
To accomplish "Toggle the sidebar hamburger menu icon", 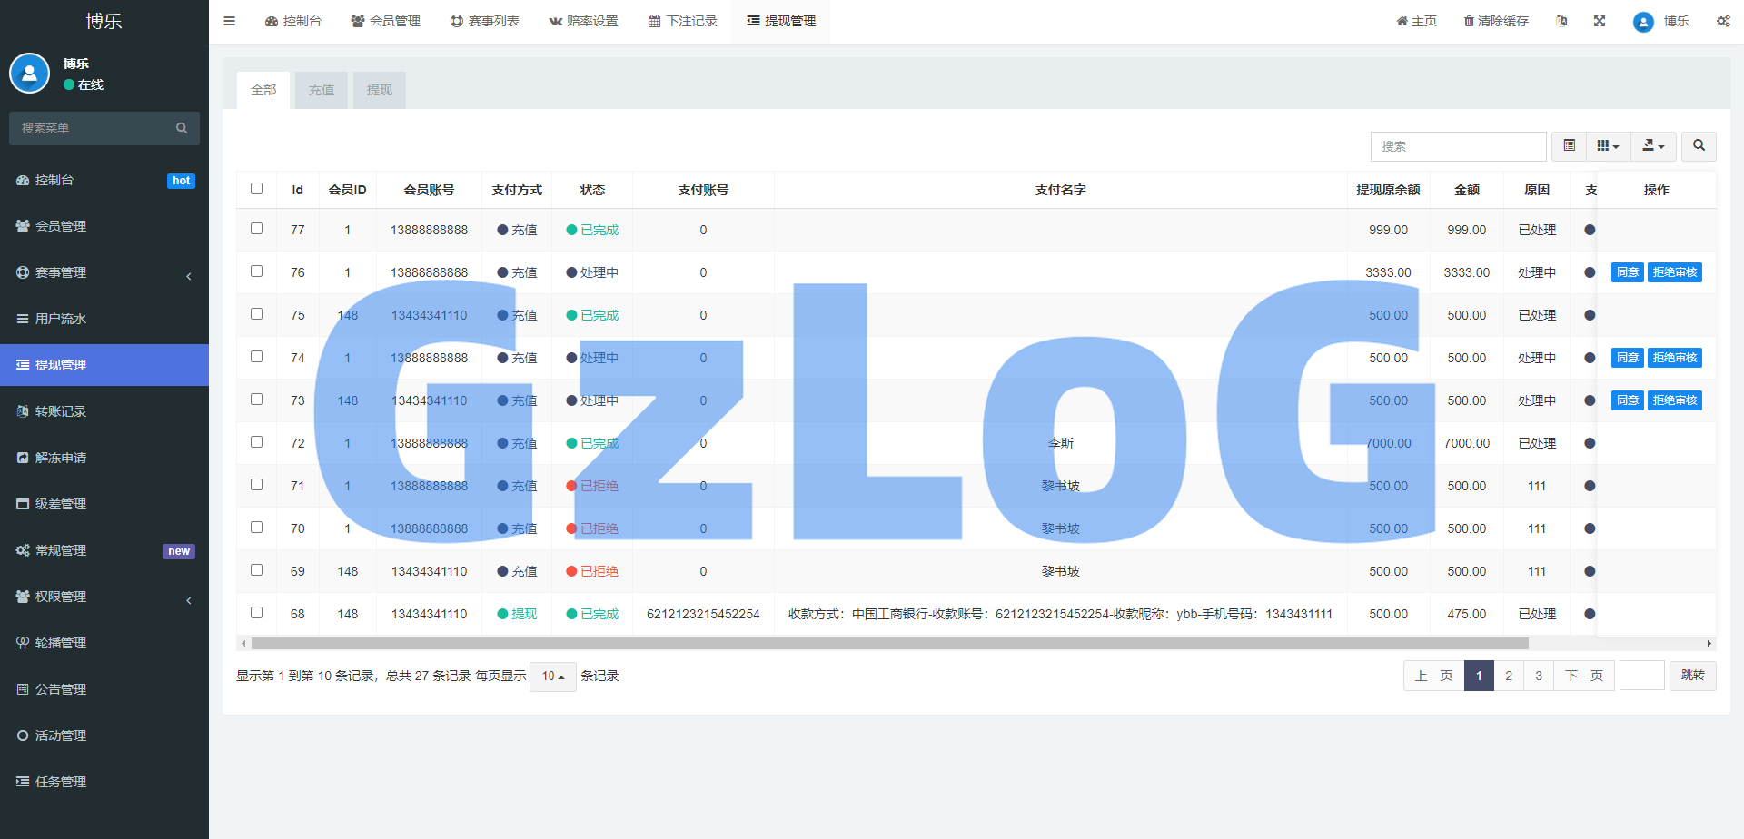I will 229,21.
